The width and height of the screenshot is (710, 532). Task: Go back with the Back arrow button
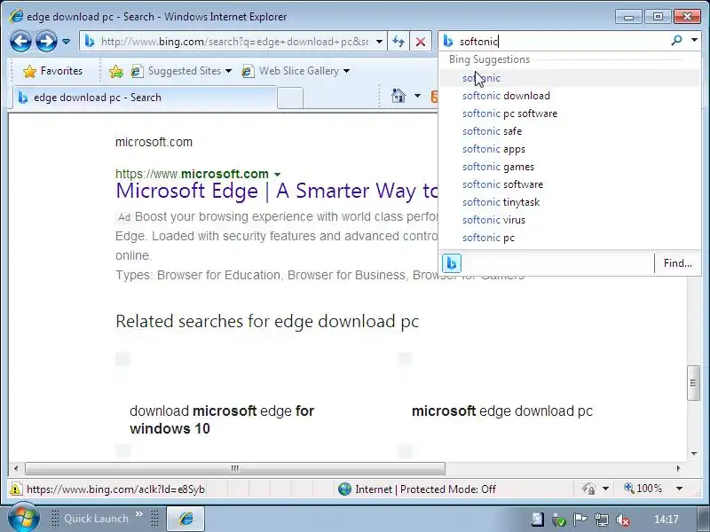point(20,42)
